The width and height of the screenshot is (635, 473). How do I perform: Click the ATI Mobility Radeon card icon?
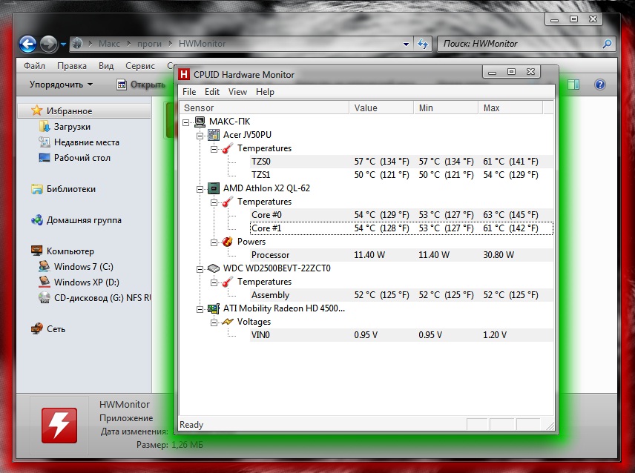tap(214, 308)
